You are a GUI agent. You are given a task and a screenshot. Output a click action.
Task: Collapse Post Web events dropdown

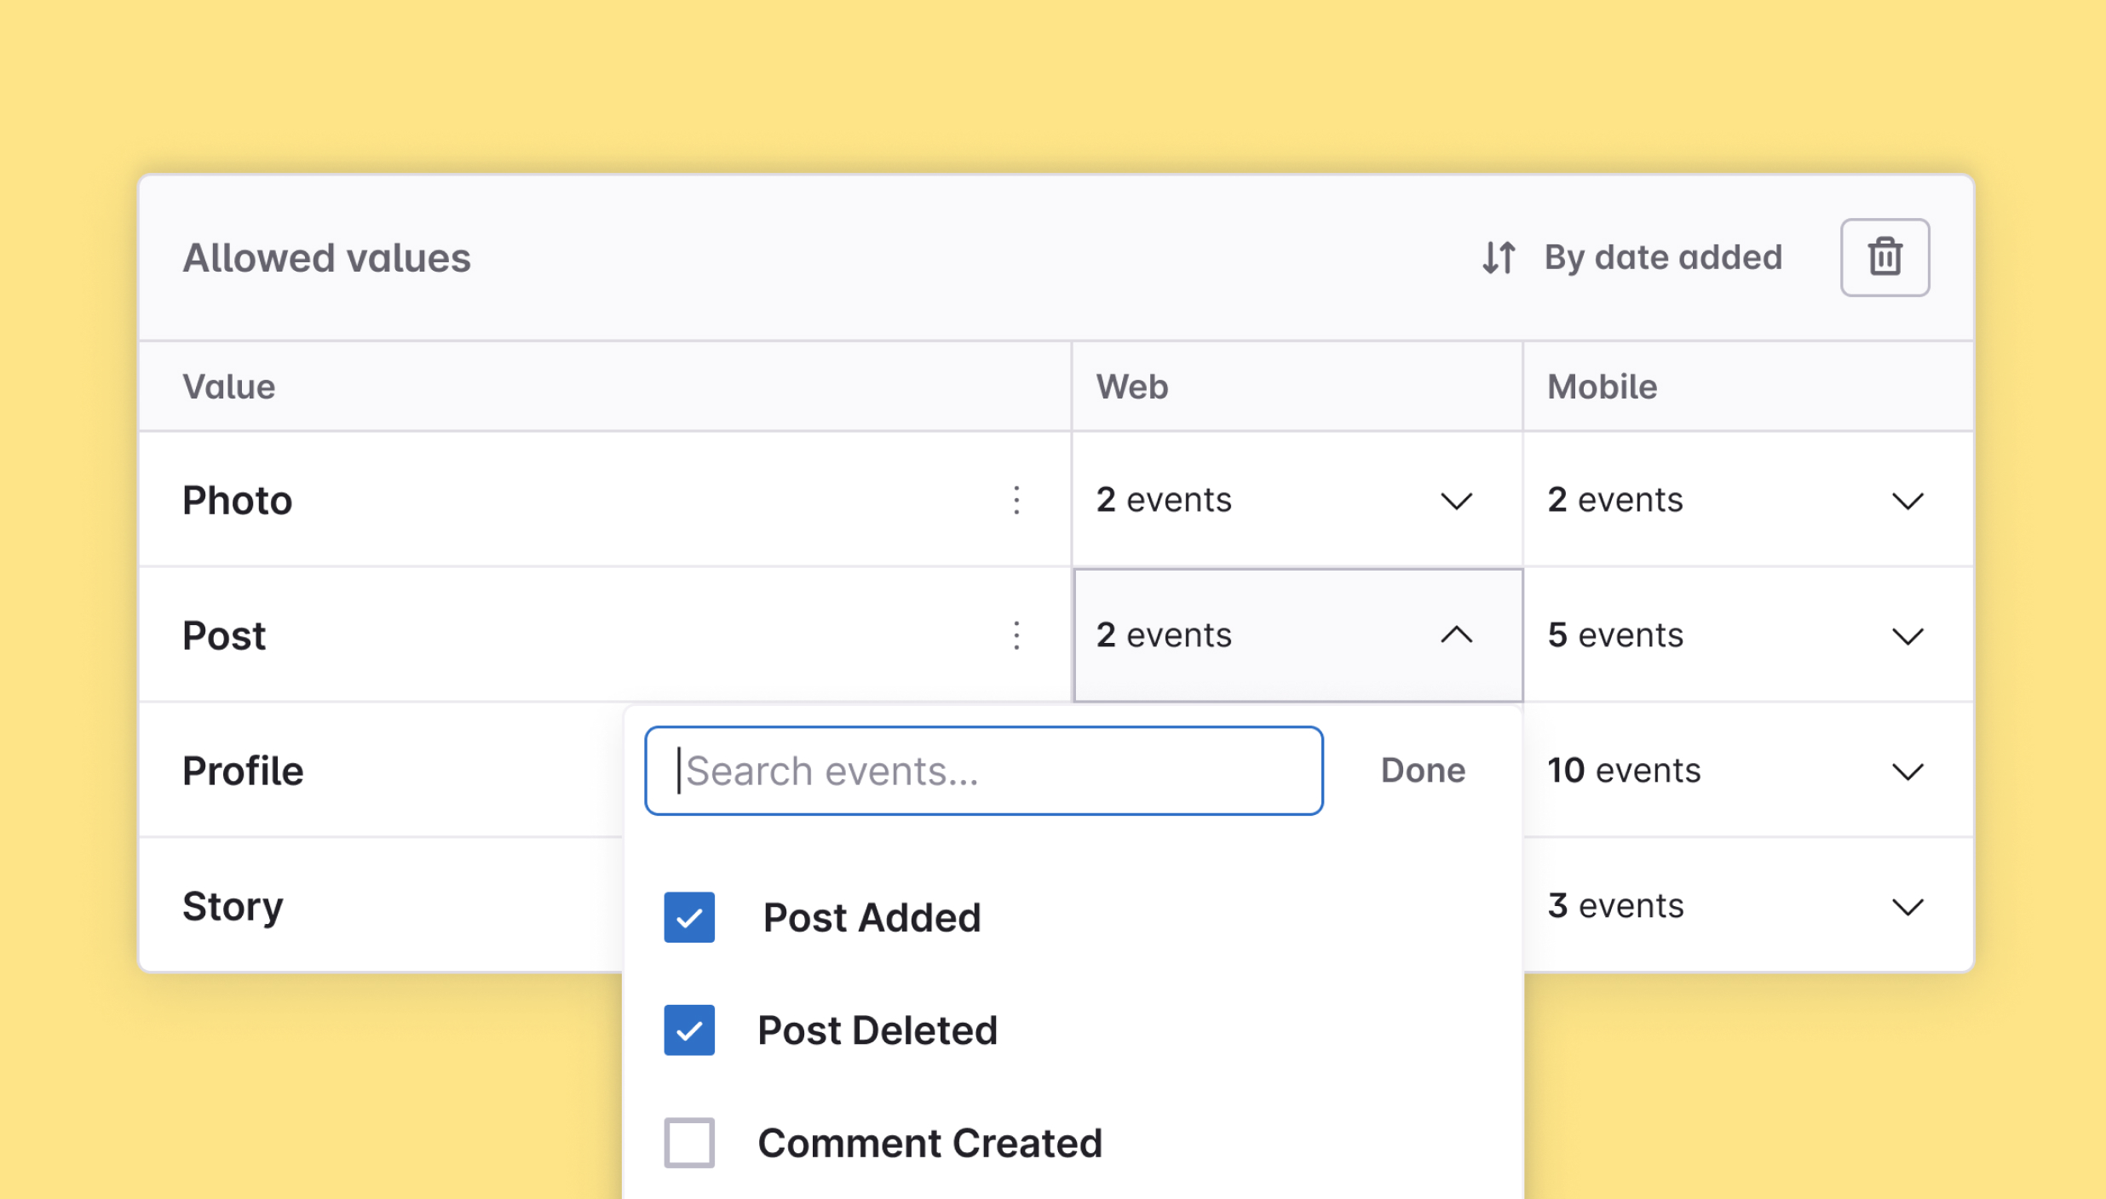(1456, 635)
